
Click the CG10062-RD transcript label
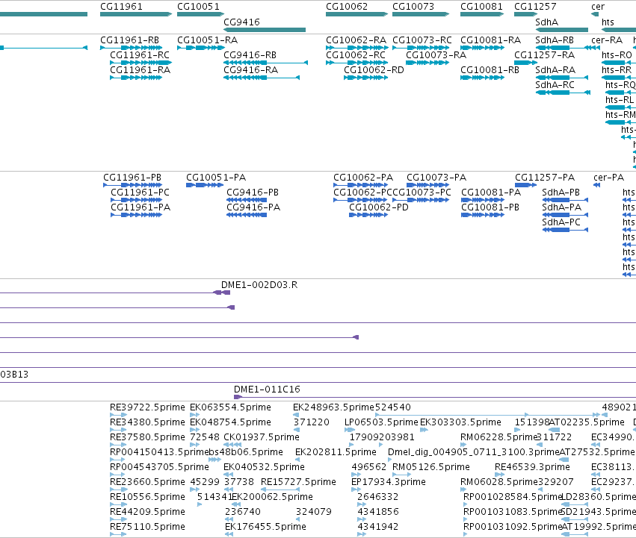point(374,70)
